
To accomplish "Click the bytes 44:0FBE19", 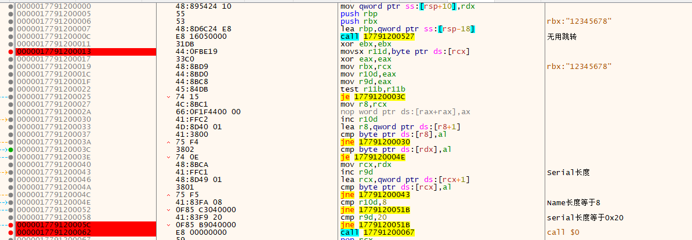I will 197,52.
